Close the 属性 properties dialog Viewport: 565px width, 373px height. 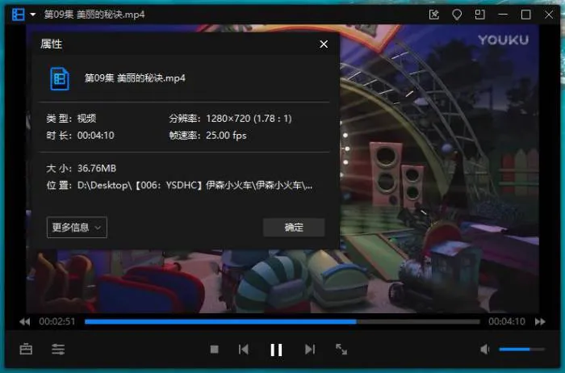[x=324, y=44]
